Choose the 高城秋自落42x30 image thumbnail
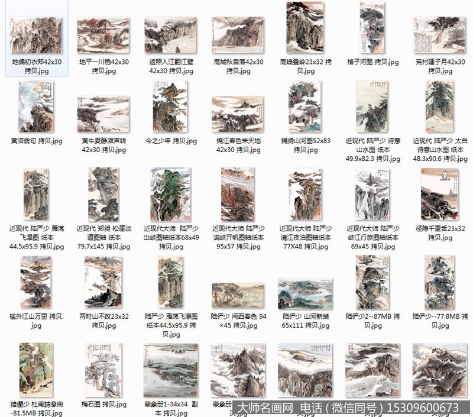Image resolution: width=473 pixels, height=417 pixels. [238, 35]
